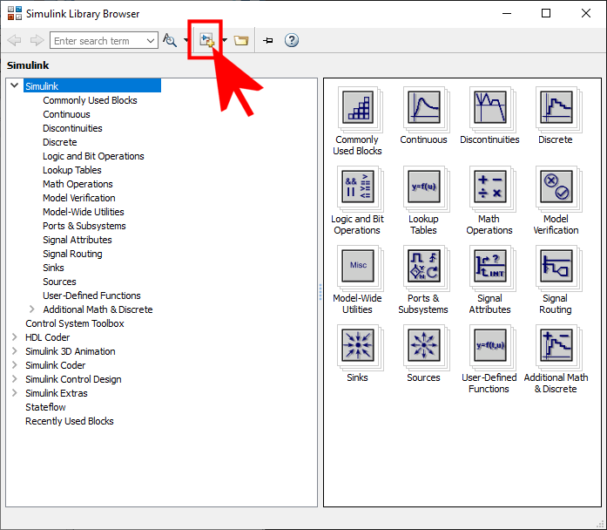The height and width of the screenshot is (530, 607).
Task: Open the search term dropdown arrow
Action: 151,40
